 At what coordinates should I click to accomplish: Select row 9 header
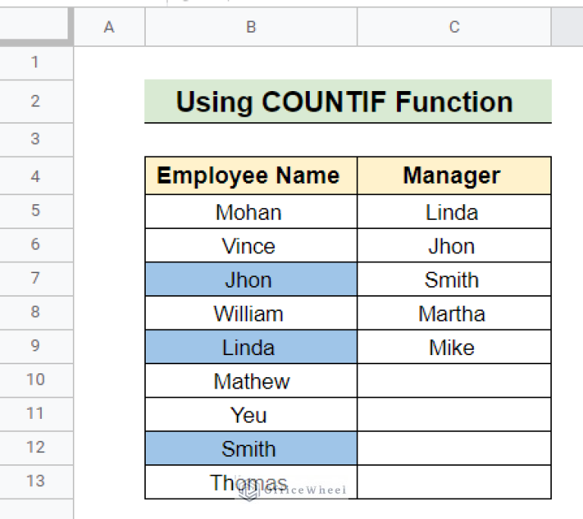(x=36, y=347)
